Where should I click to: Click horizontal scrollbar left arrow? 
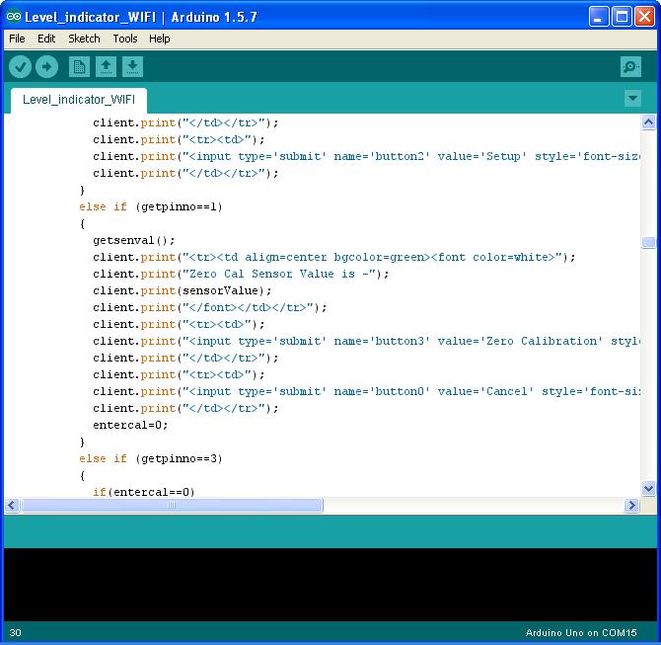pos(12,506)
